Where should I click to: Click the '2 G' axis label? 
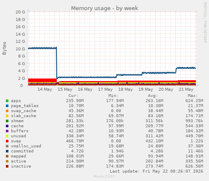(x=21, y=78)
